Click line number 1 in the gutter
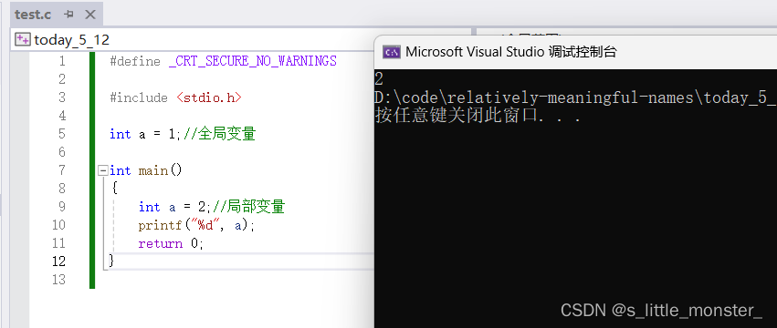The image size is (777, 328). pos(61,61)
